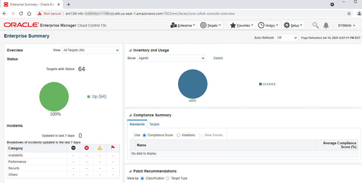The width and height of the screenshot is (362, 183).
Task: Open notifications bell icon
Action: coord(326,25)
